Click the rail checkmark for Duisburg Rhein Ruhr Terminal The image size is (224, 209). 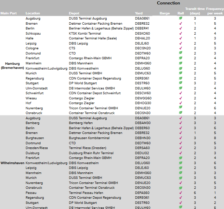[x=181, y=153]
